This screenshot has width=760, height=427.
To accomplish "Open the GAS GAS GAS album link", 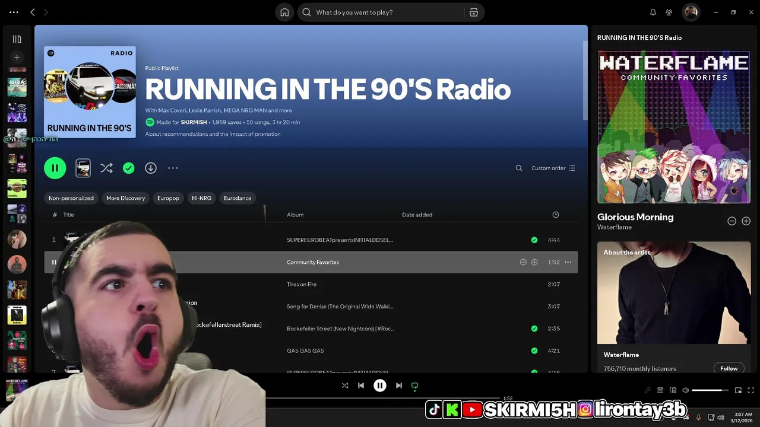I will click(305, 350).
